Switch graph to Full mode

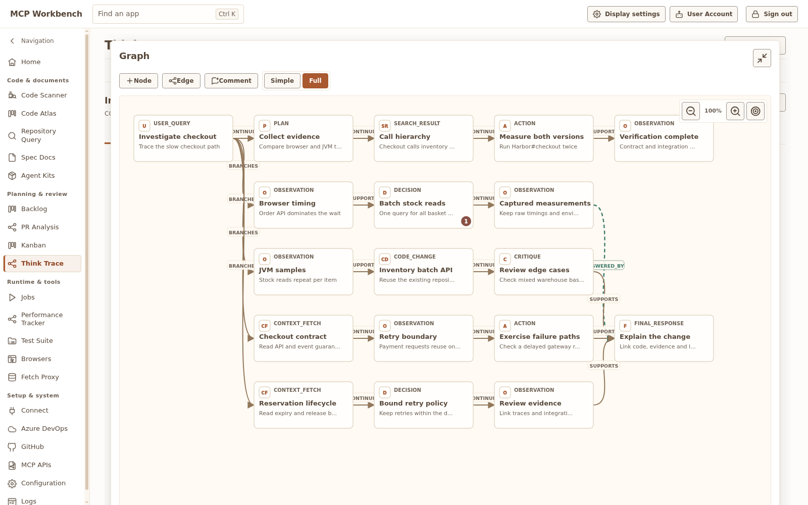click(315, 81)
